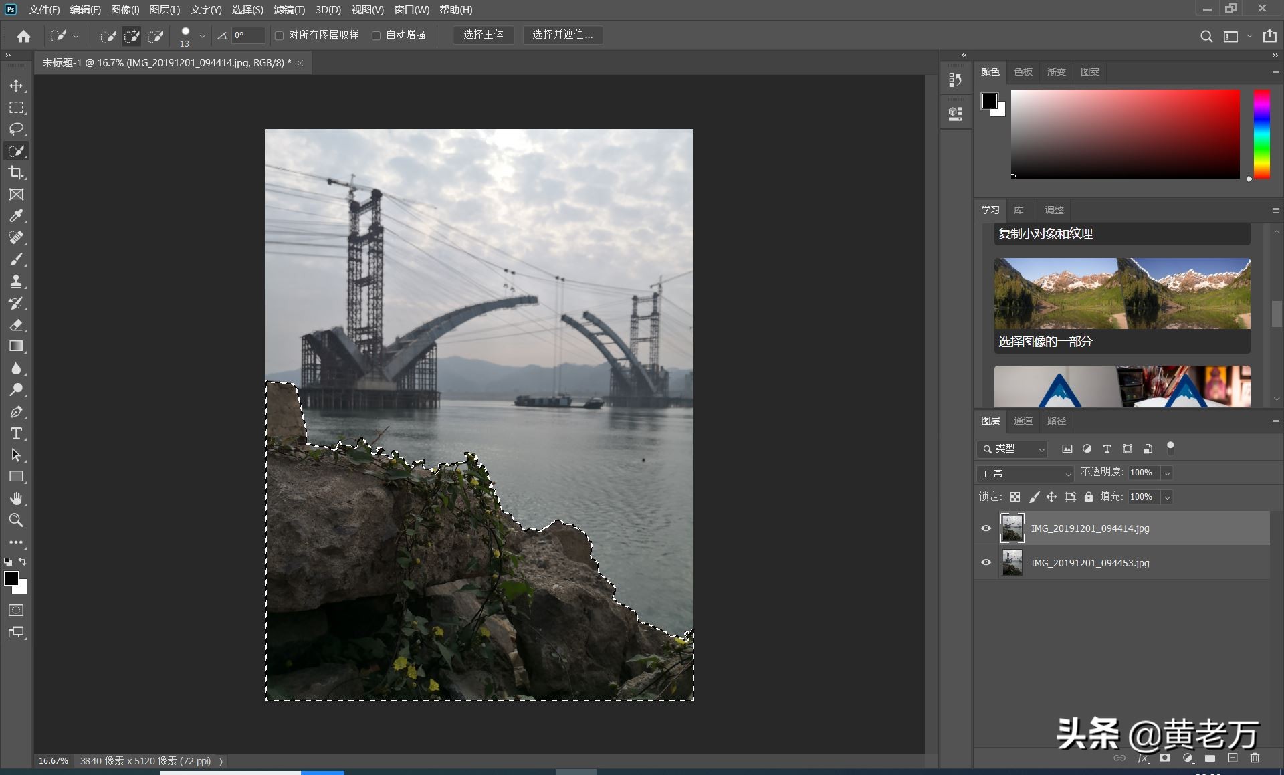Viewport: 1284px width, 775px height.
Task: Open the layer blend mode dropdown
Action: tap(1025, 473)
